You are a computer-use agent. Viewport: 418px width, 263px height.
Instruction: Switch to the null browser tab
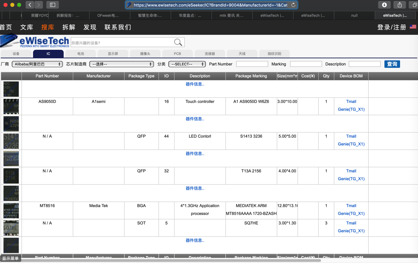click(x=354, y=15)
